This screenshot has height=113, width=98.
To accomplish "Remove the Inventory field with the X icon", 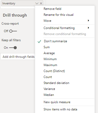I will tap(41, 3).
